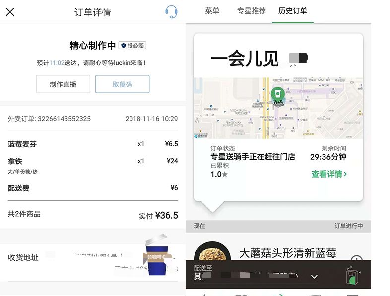Image resolution: width=390 pixels, height=296 pixels.
Task: Switch to the 菜单 tab
Action: click(212, 11)
